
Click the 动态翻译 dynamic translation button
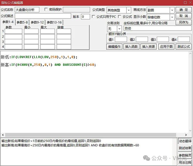185,141
